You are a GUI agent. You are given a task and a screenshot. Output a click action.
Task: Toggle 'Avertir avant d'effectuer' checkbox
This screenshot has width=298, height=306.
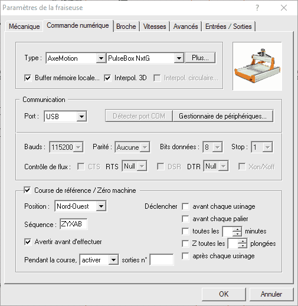(28, 242)
